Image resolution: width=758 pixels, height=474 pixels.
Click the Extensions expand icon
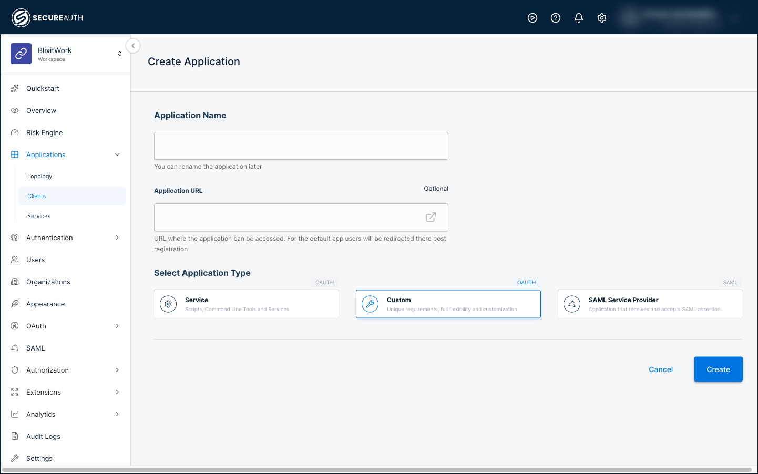[x=15, y=392]
